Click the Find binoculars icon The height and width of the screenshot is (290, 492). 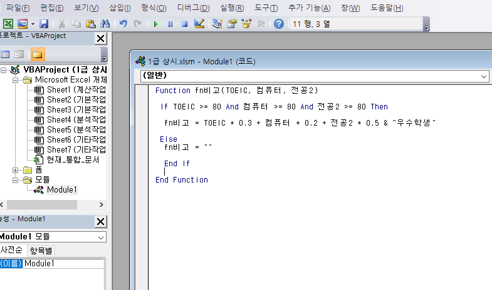click(105, 24)
